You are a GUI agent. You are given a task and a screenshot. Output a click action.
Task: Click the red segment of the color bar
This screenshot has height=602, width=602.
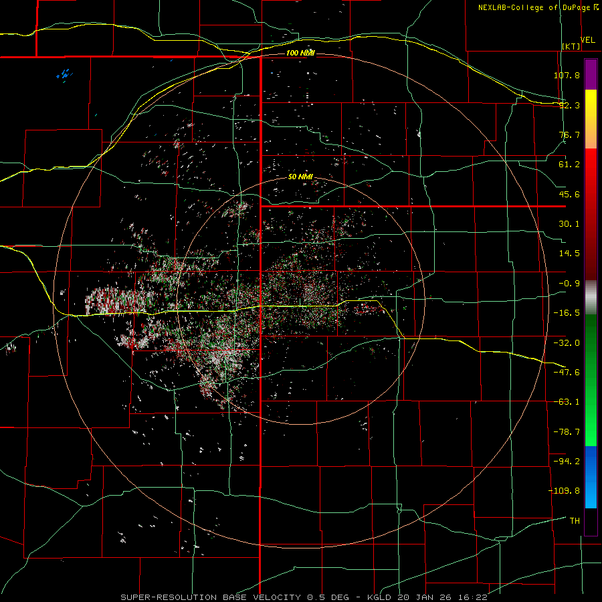591,214
